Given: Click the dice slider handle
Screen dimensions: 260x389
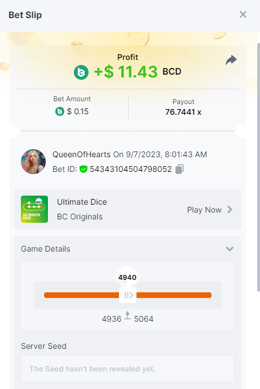Looking at the screenshot, I should tap(127, 295).
